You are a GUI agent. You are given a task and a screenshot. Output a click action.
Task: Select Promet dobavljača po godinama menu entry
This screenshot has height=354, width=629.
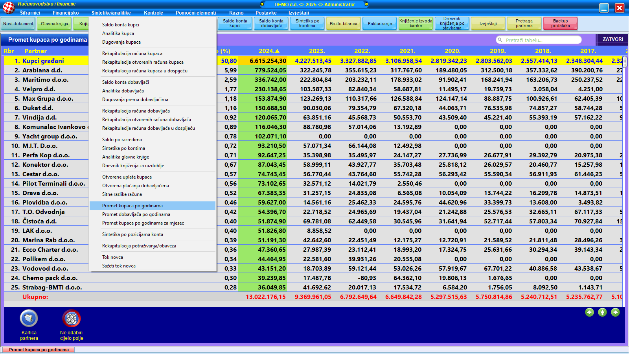(136, 214)
